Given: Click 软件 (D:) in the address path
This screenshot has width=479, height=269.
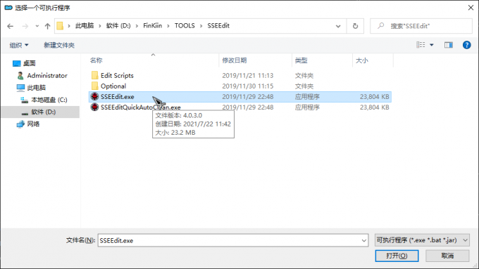Looking at the screenshot, I should click(118, 26).
